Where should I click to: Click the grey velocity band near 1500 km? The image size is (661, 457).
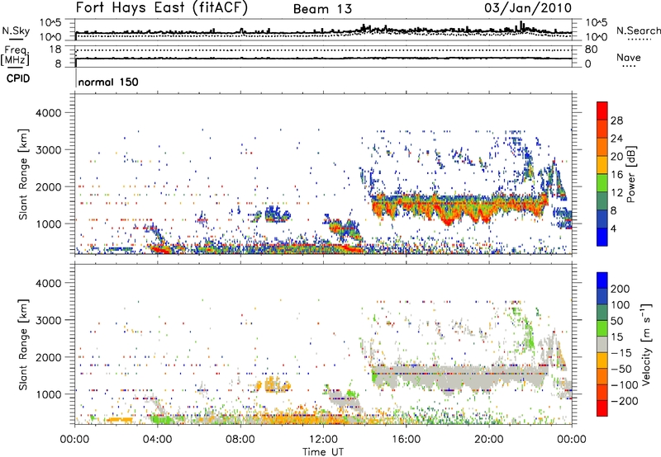point(459,377)
